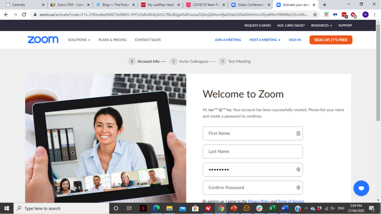Screen dimensions: 381x214
Task: Click the browser address bar URL
Action: (x=174, y=15)
